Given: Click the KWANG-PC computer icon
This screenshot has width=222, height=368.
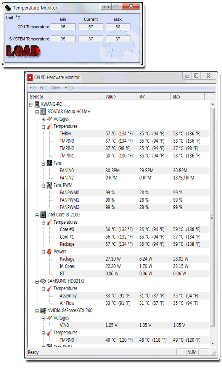Looking at the screenshot, I should (x=37, y=104).
